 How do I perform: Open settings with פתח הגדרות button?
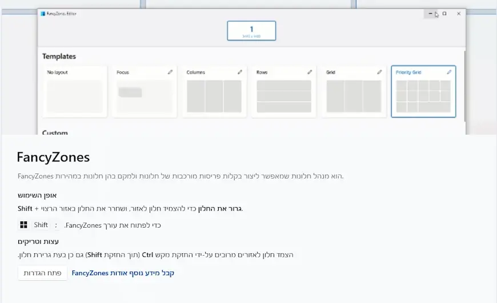42,273
